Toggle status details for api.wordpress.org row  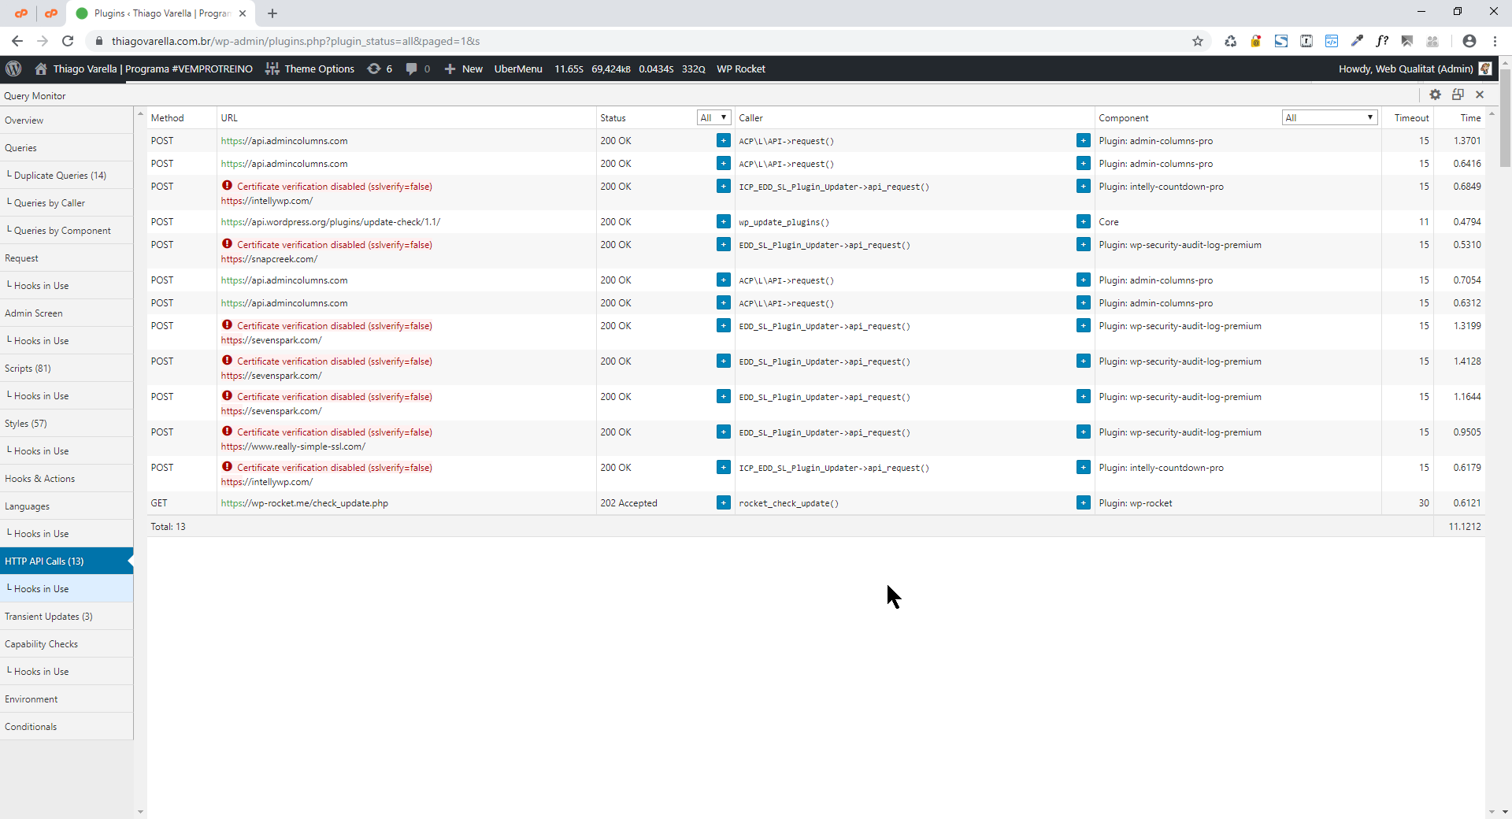(x=724, y=221)
